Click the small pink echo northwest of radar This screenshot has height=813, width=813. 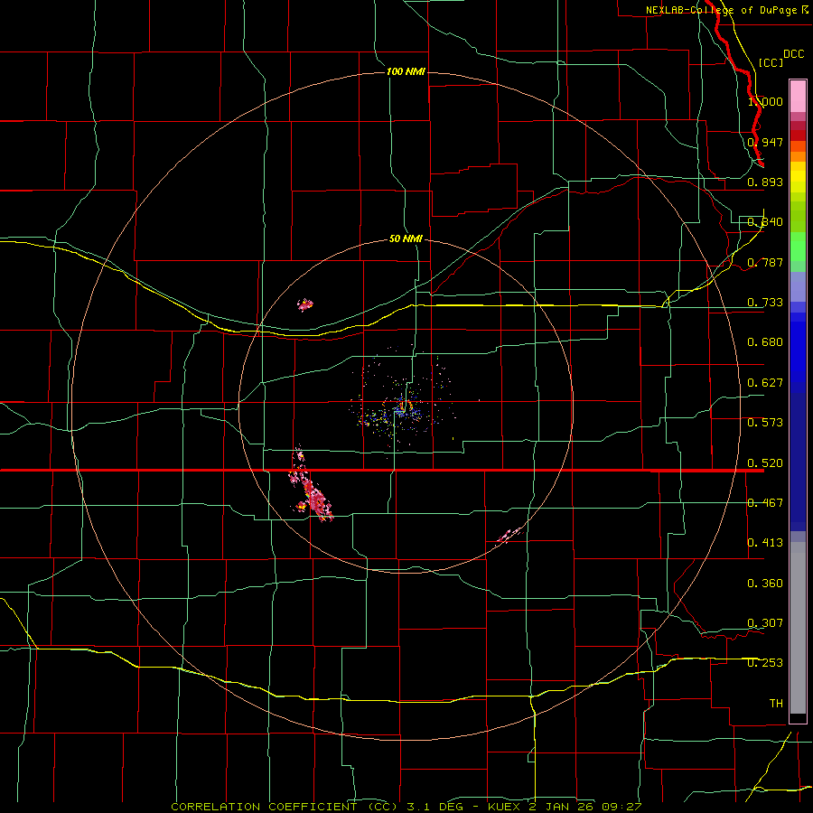[x=305, y=304]
